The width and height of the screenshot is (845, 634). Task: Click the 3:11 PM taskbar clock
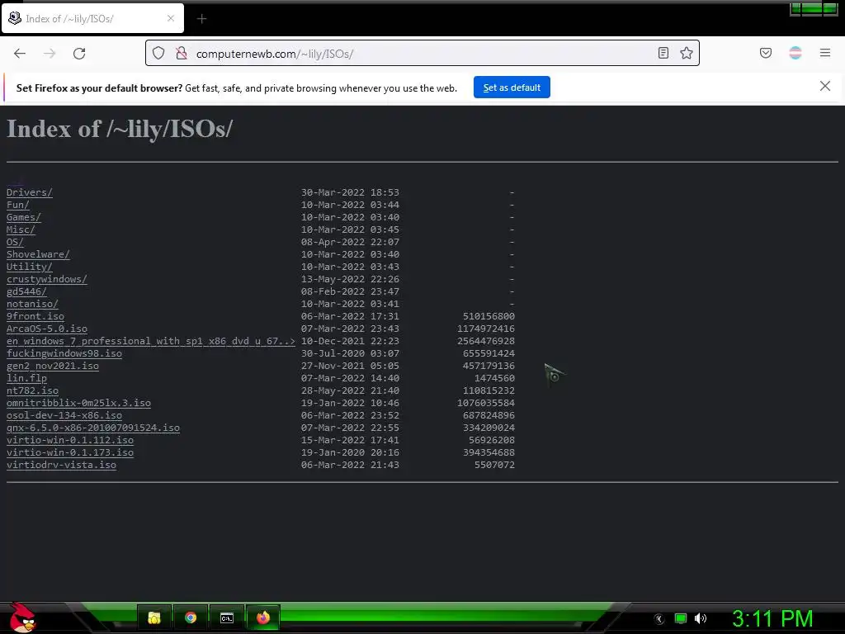coord(772,618)
